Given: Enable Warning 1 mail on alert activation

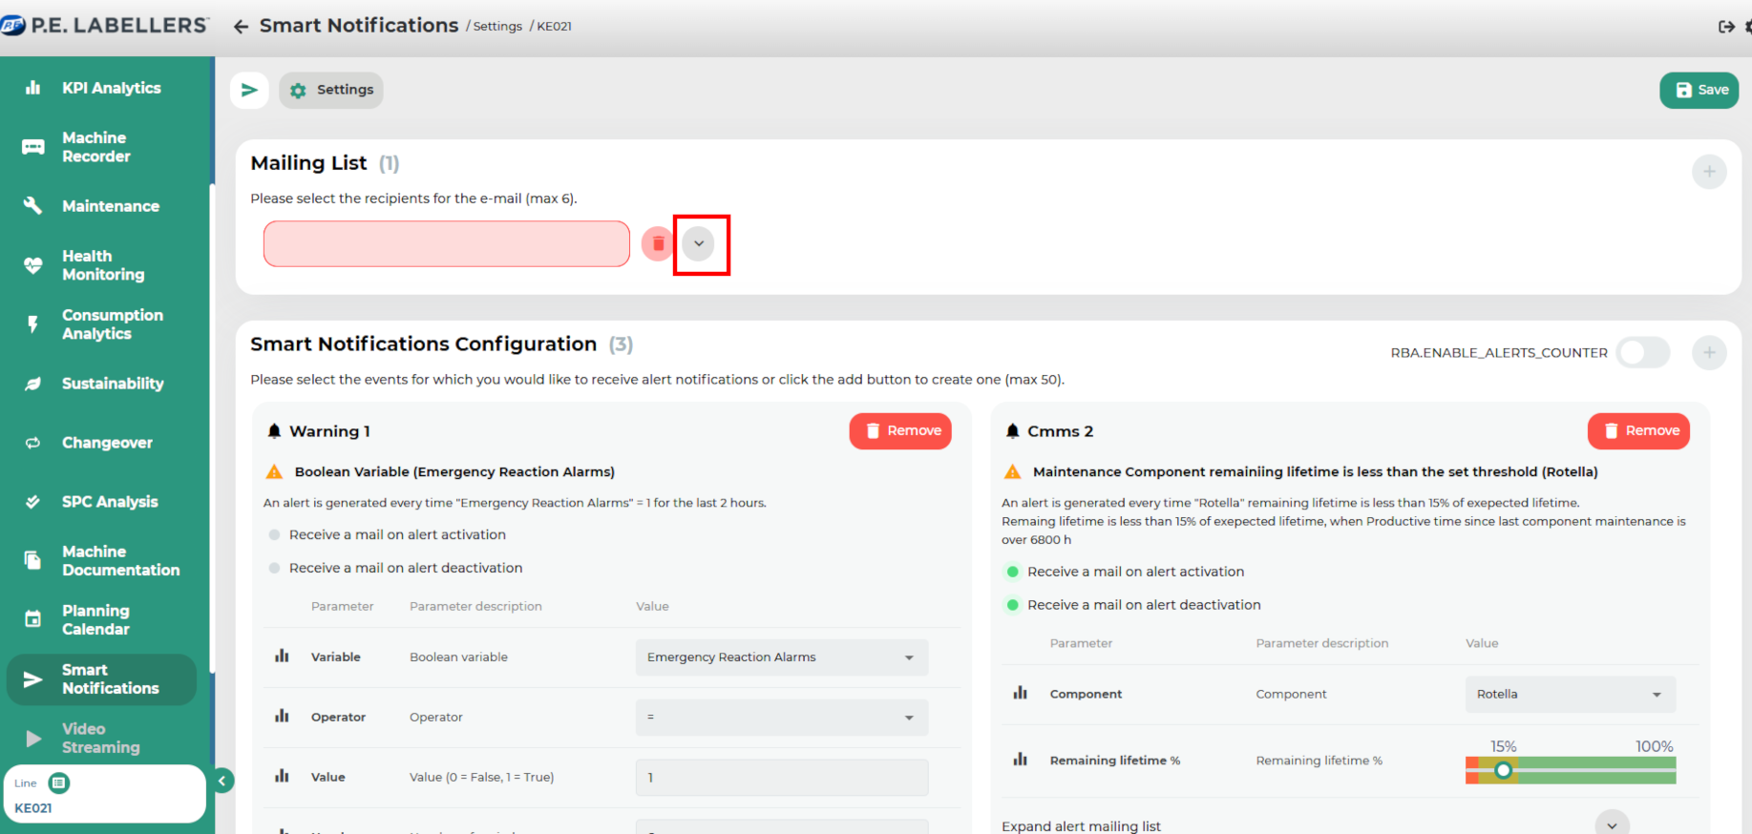Looking at the screenshot, I should tap(275, 535).
